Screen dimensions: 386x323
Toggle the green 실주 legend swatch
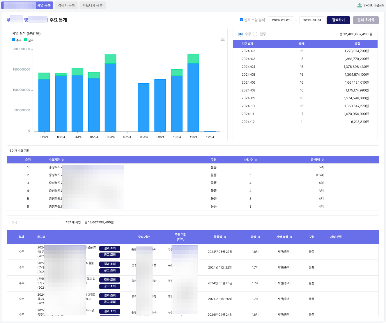[26, 40]
